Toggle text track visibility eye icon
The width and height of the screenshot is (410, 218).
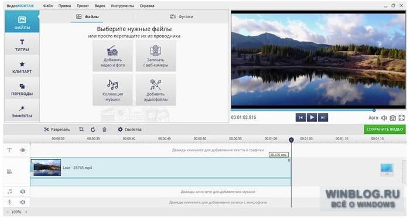tap(23, 150)
